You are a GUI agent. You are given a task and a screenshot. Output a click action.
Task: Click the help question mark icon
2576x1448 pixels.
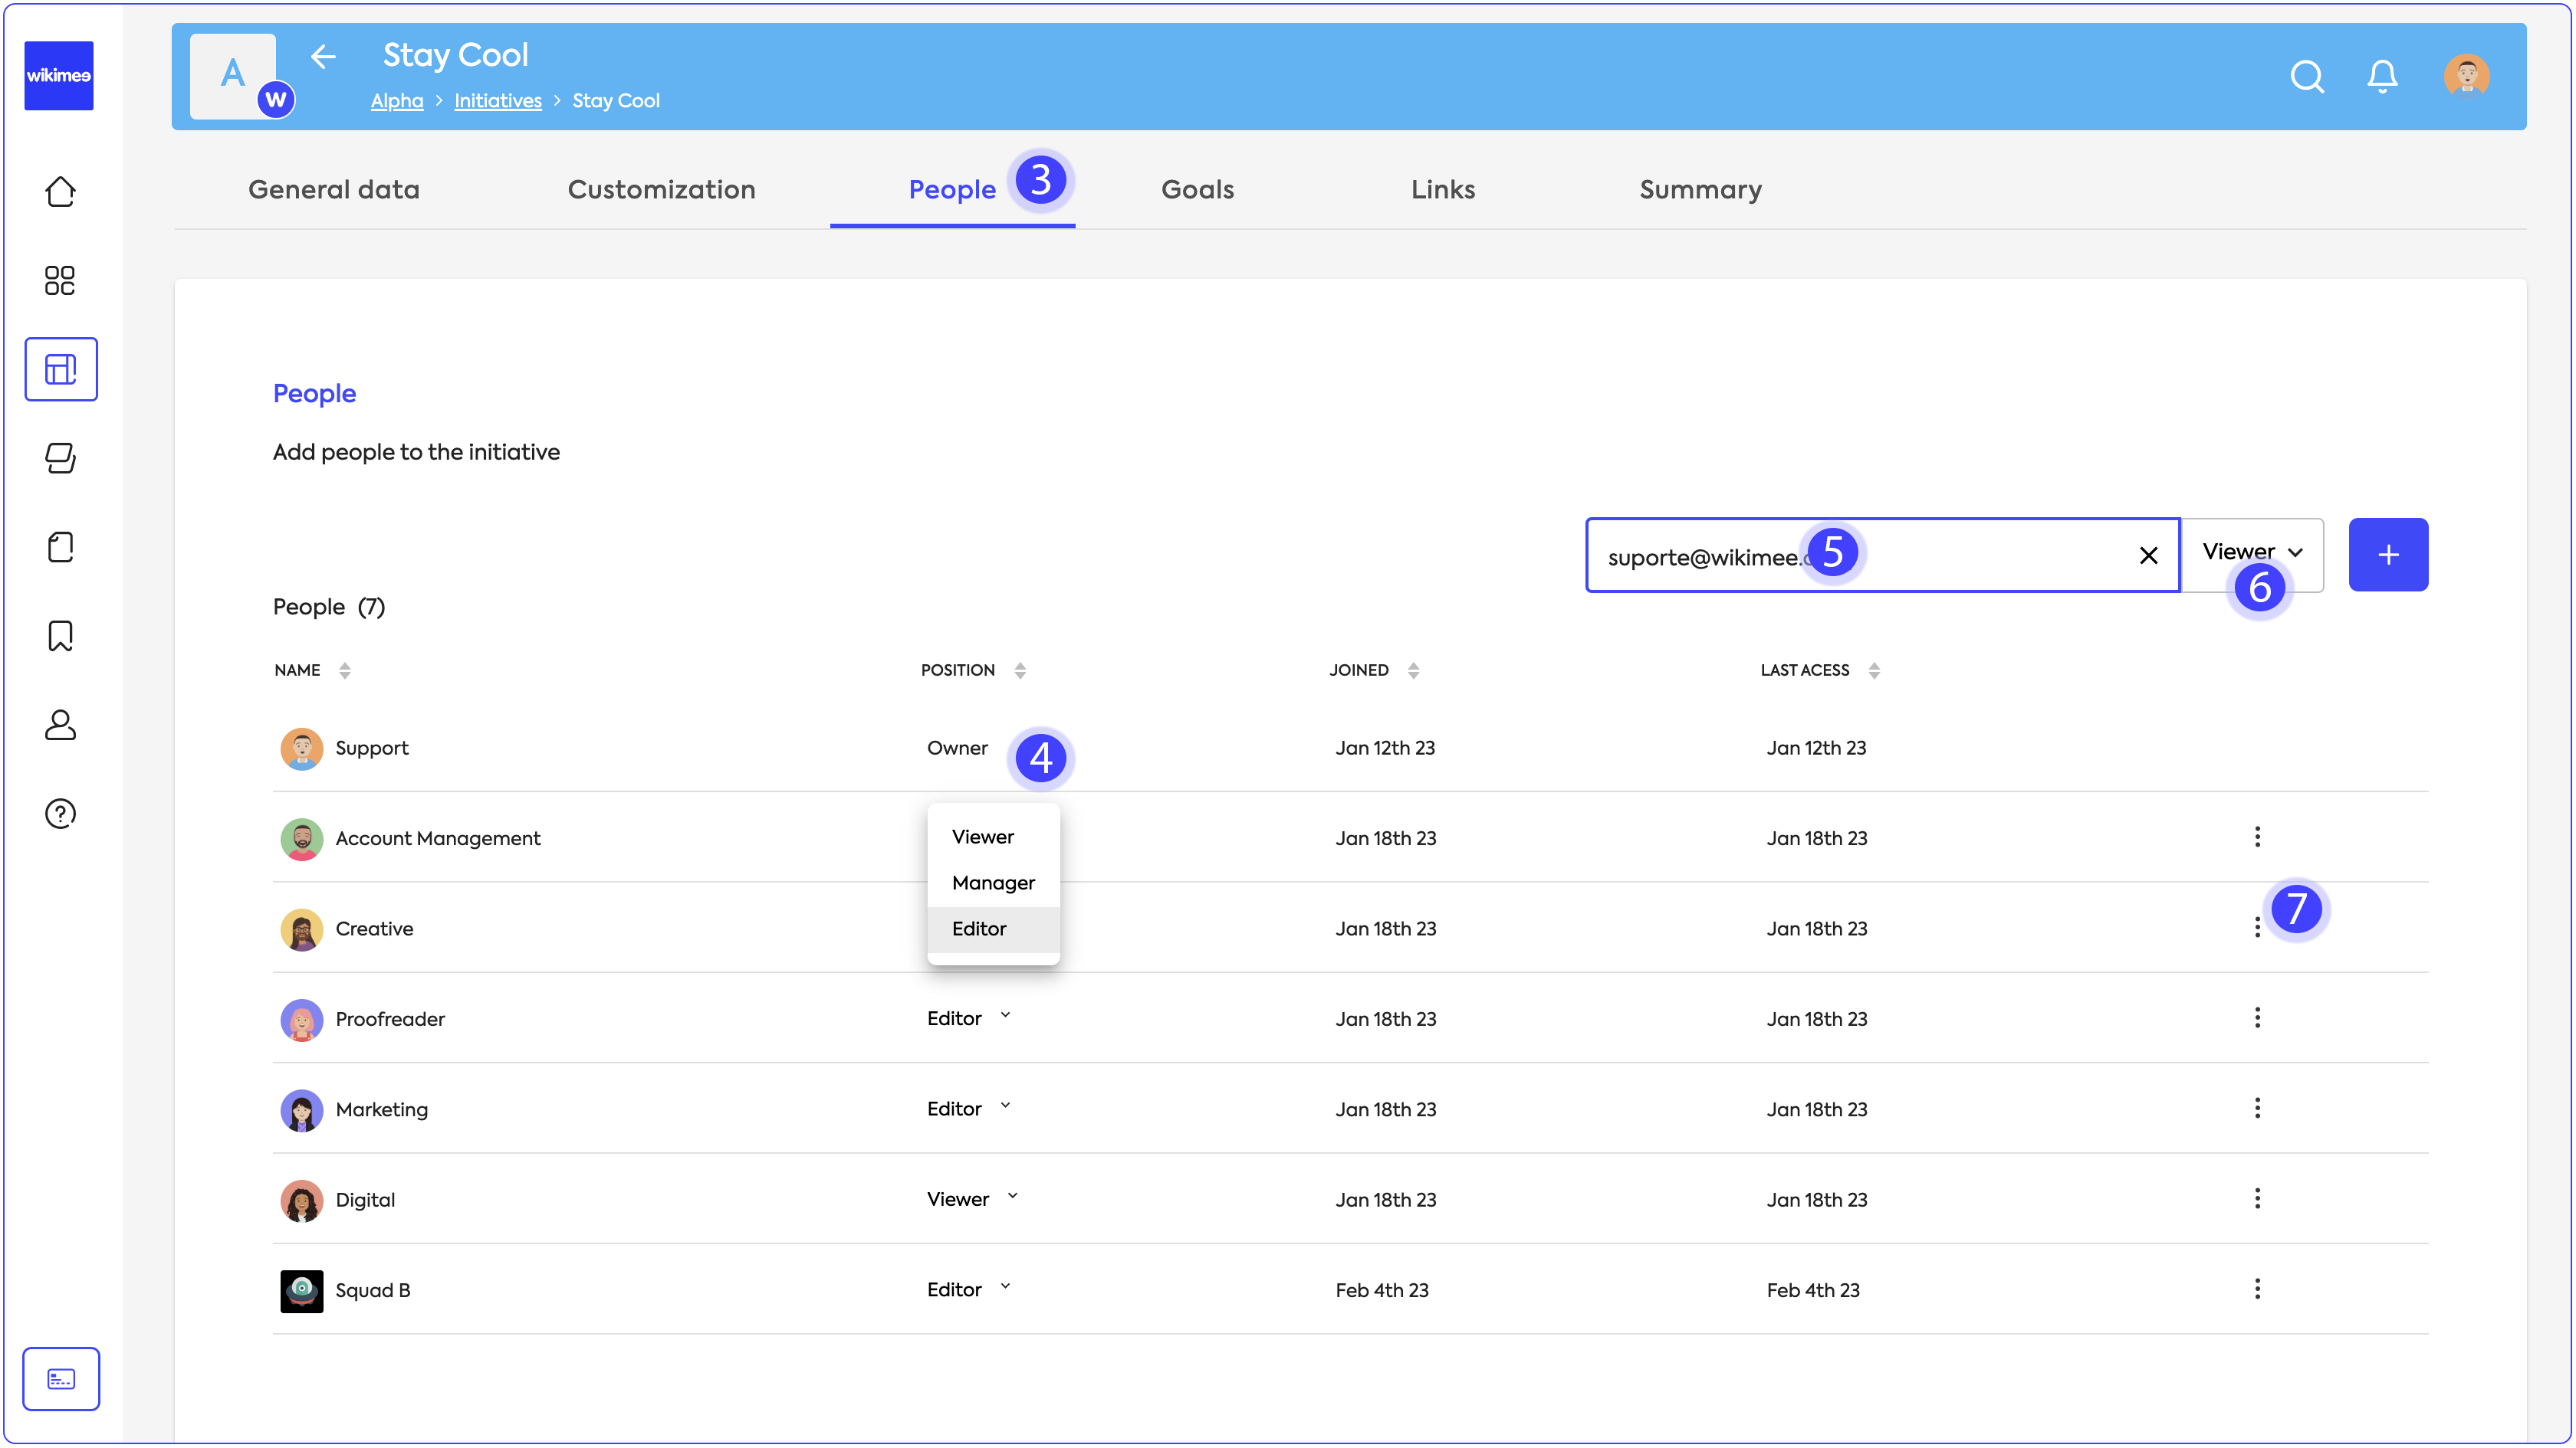(60, 814)
